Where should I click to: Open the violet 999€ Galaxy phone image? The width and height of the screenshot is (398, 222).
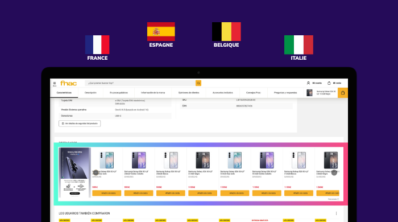[139, 160]
